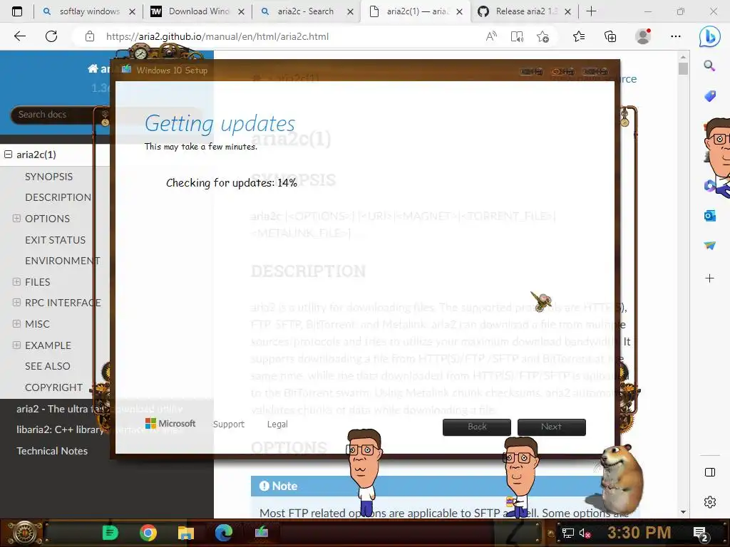Click the Microsoft logo in Setup
Screen dimensions: 730x547
[x=170, y=423]
